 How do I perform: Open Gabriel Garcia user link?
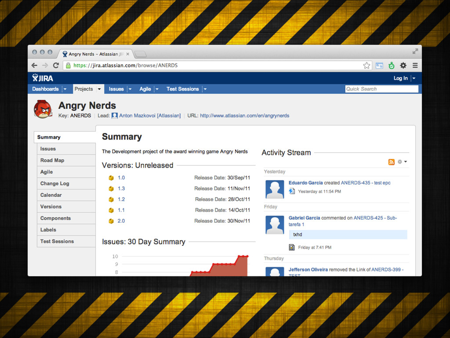(x=304, y=218)
